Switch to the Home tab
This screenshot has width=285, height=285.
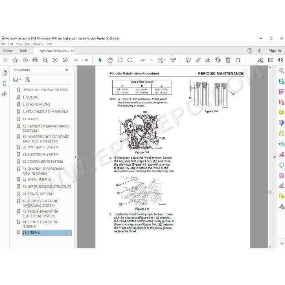click(8, 51)
